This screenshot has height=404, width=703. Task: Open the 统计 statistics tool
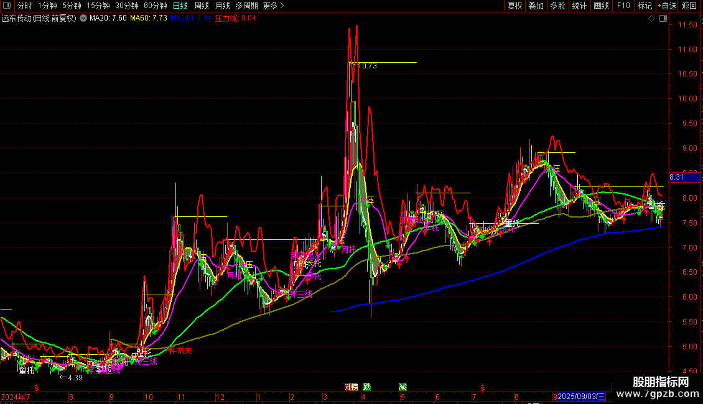(579, 6)
